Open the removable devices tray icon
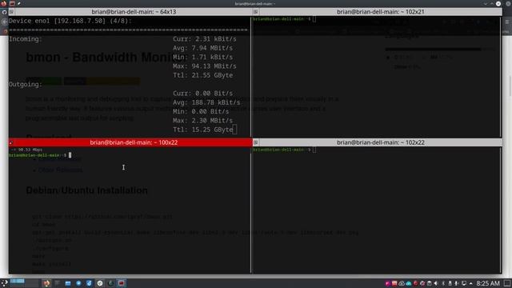Screen dimensions: 512x288 point(450,283)
